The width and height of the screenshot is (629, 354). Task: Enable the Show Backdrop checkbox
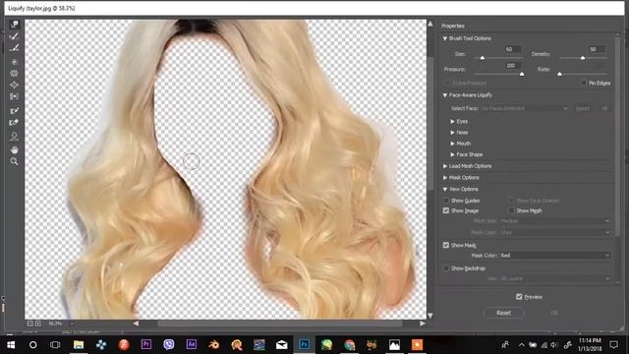(x=446, y=267)
